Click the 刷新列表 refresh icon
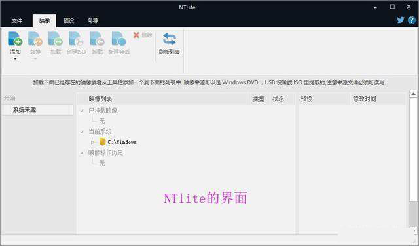Screen dimensions: 419x246 tap(170, 39)
